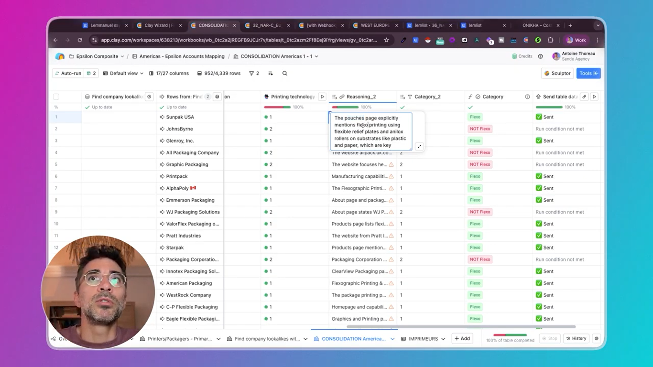The width and height of the screenshot is (653, 367).
Task: Open the filter button showing 2
Action: tap(254, 74)
